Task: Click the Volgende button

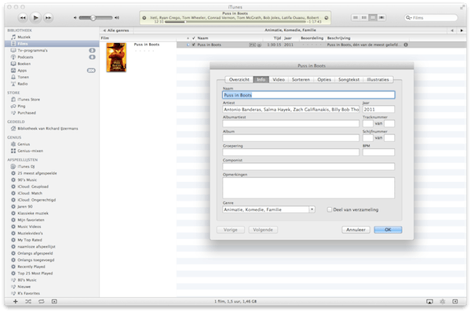Action: [x=263, y=230]
